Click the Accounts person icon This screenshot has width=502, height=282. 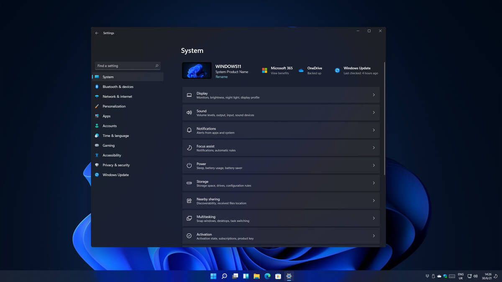point(97,126)
